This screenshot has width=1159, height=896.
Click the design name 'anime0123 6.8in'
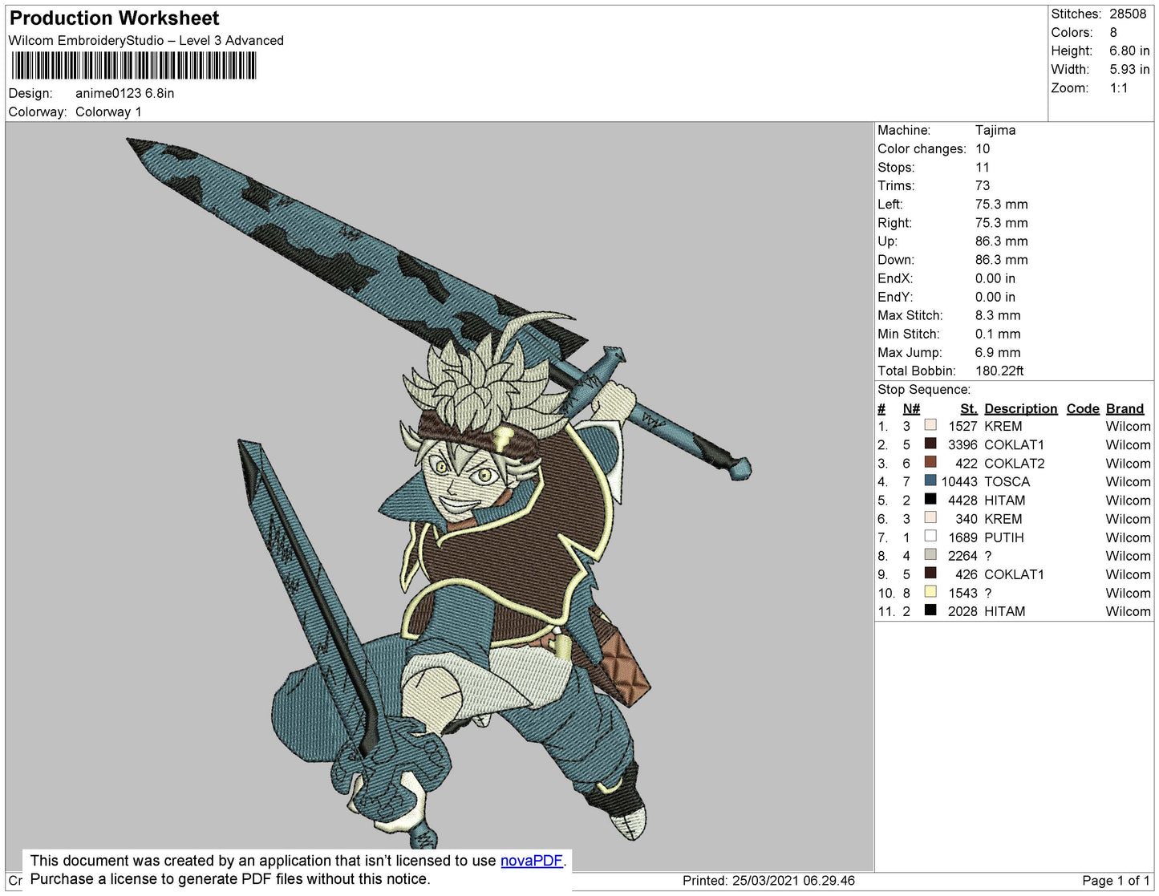125,93
